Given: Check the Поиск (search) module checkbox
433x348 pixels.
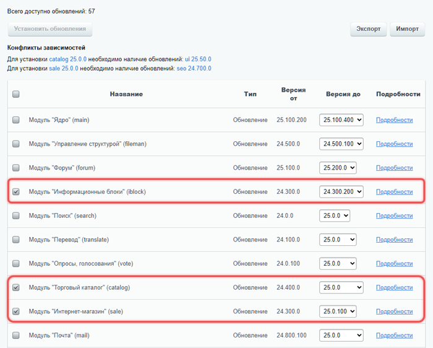Looking at the screenshot, I should click(16, 215).
